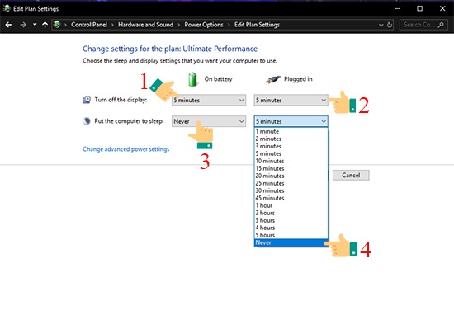Select 20 minutes from the list
Screen dimensions: 454x329
pyautogui.click(x=291, y=176)
